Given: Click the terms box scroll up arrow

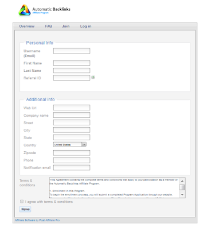Looking at the screenshot, I should 182,181.
